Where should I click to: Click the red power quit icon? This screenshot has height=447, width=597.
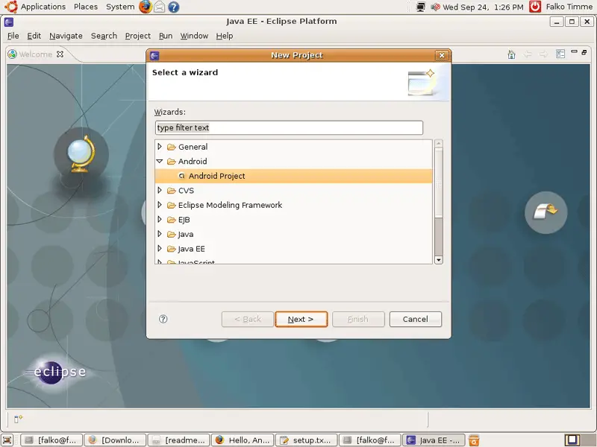[535, 7]
